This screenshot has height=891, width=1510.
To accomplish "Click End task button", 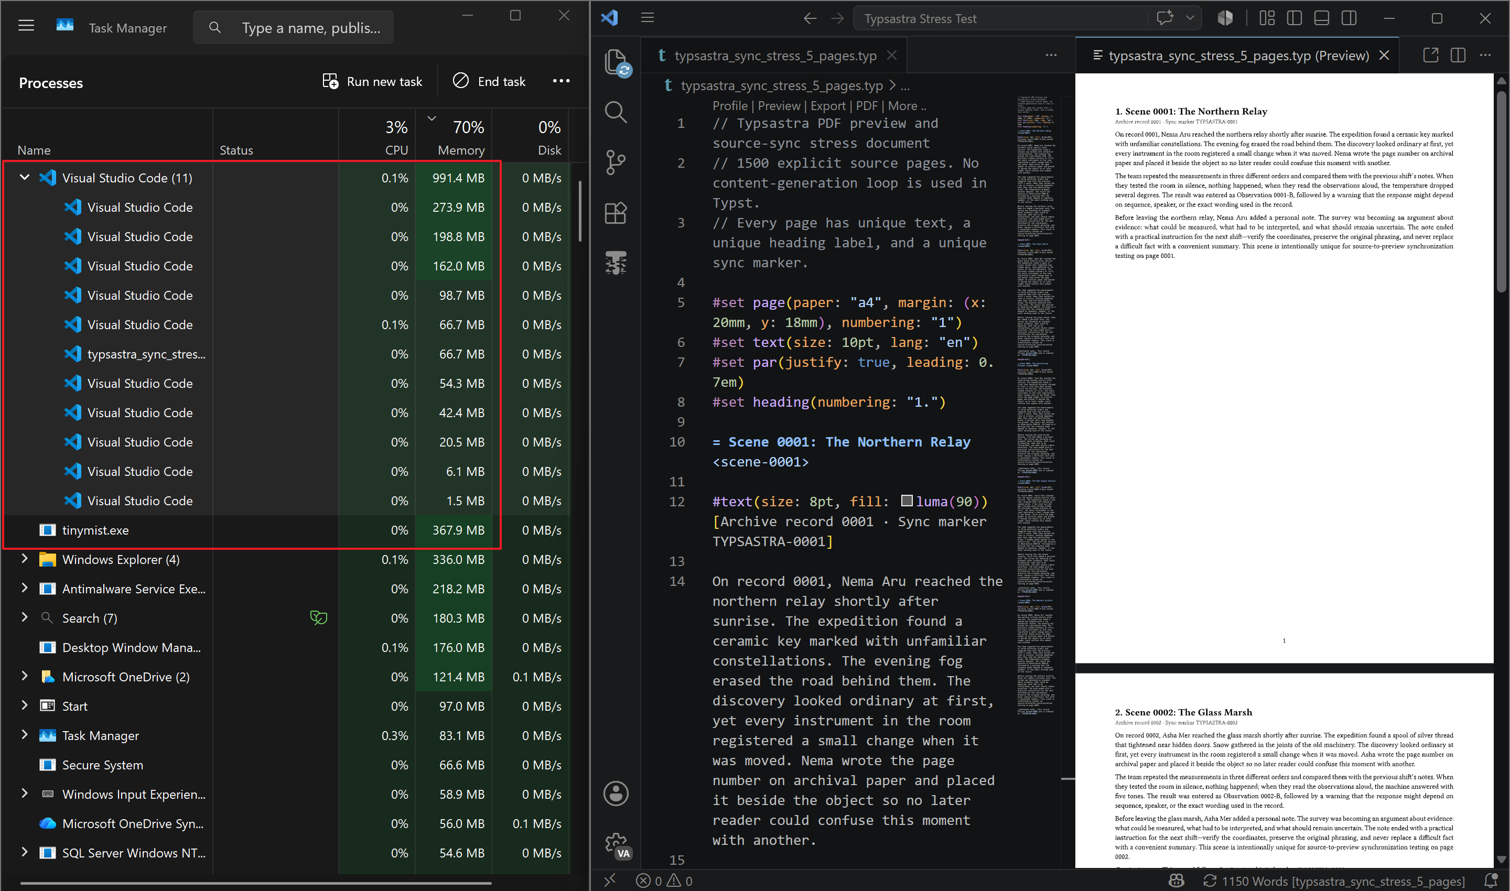I will pos(489,81).
